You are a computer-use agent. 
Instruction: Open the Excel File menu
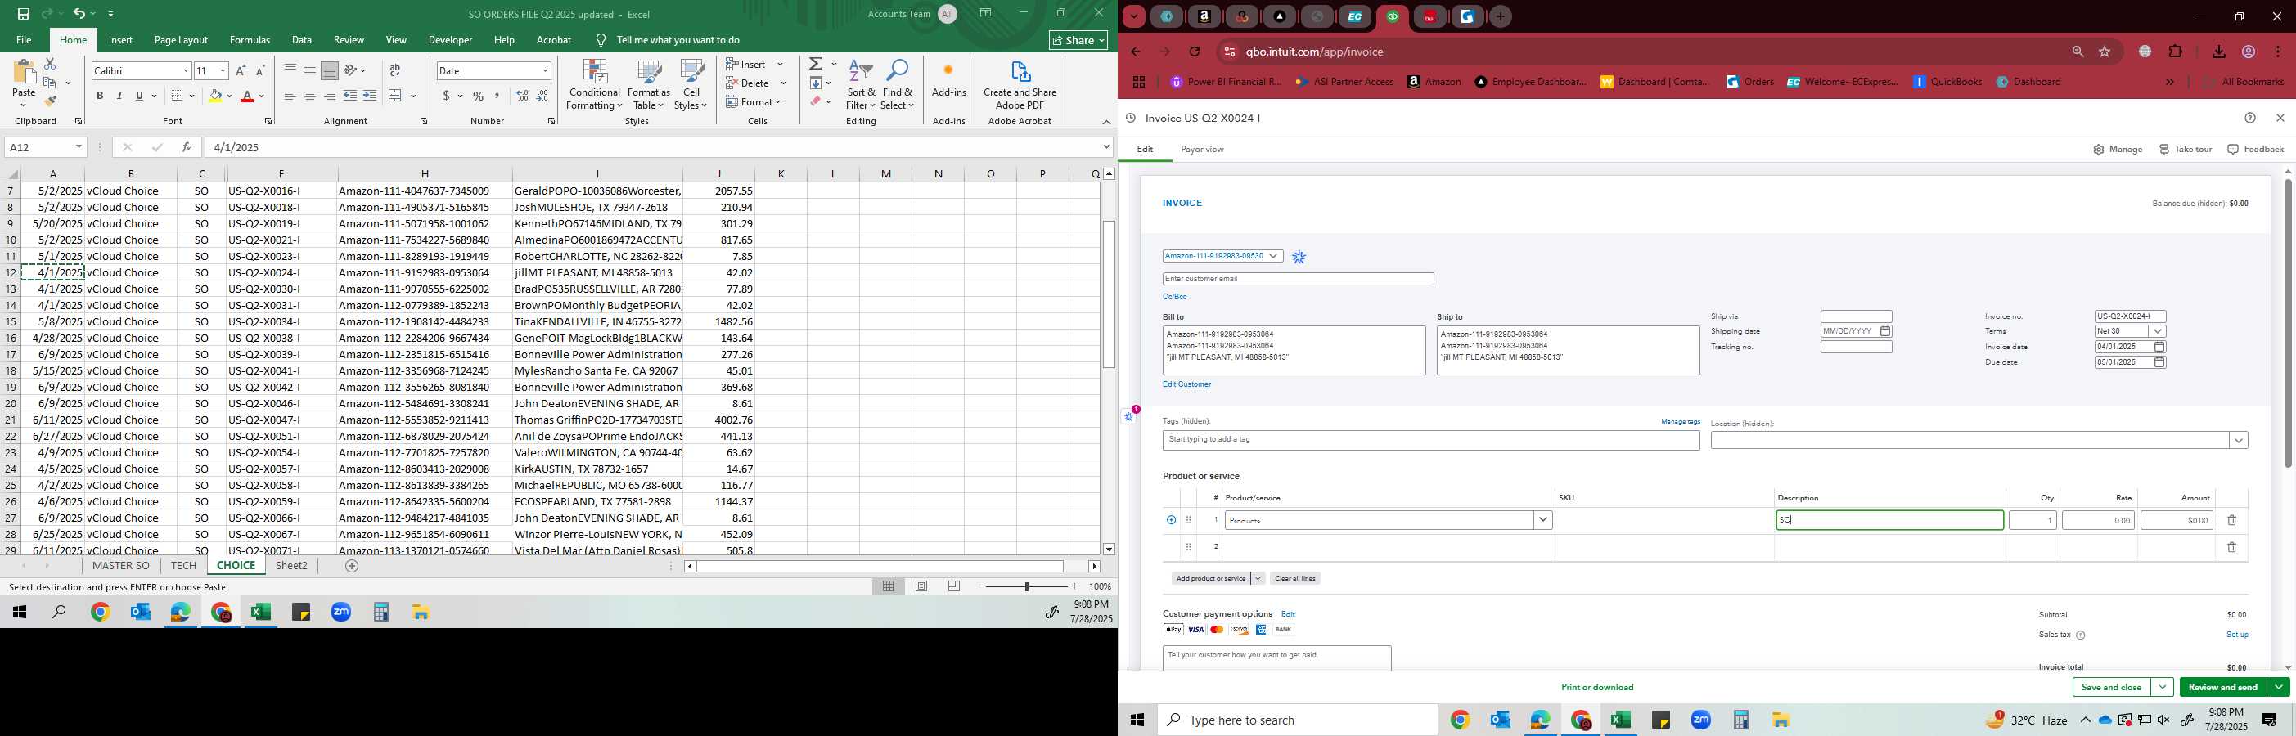[x=24, y=40]
